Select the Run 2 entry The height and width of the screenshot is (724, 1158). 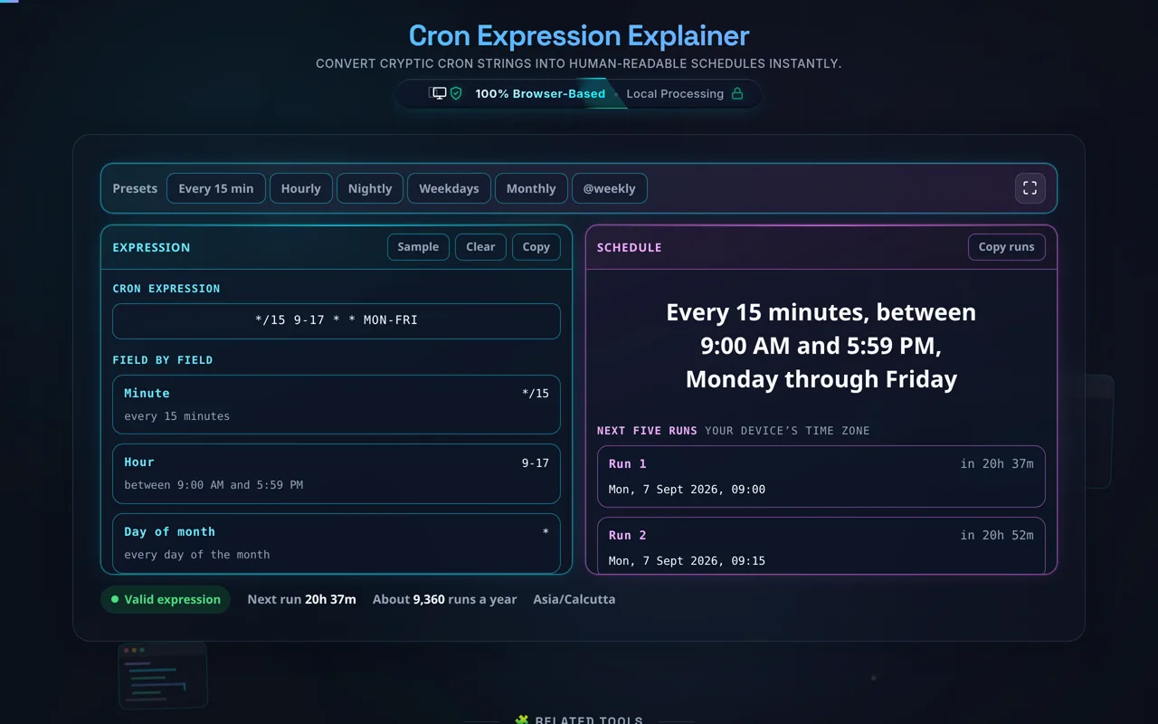point(821,546)
